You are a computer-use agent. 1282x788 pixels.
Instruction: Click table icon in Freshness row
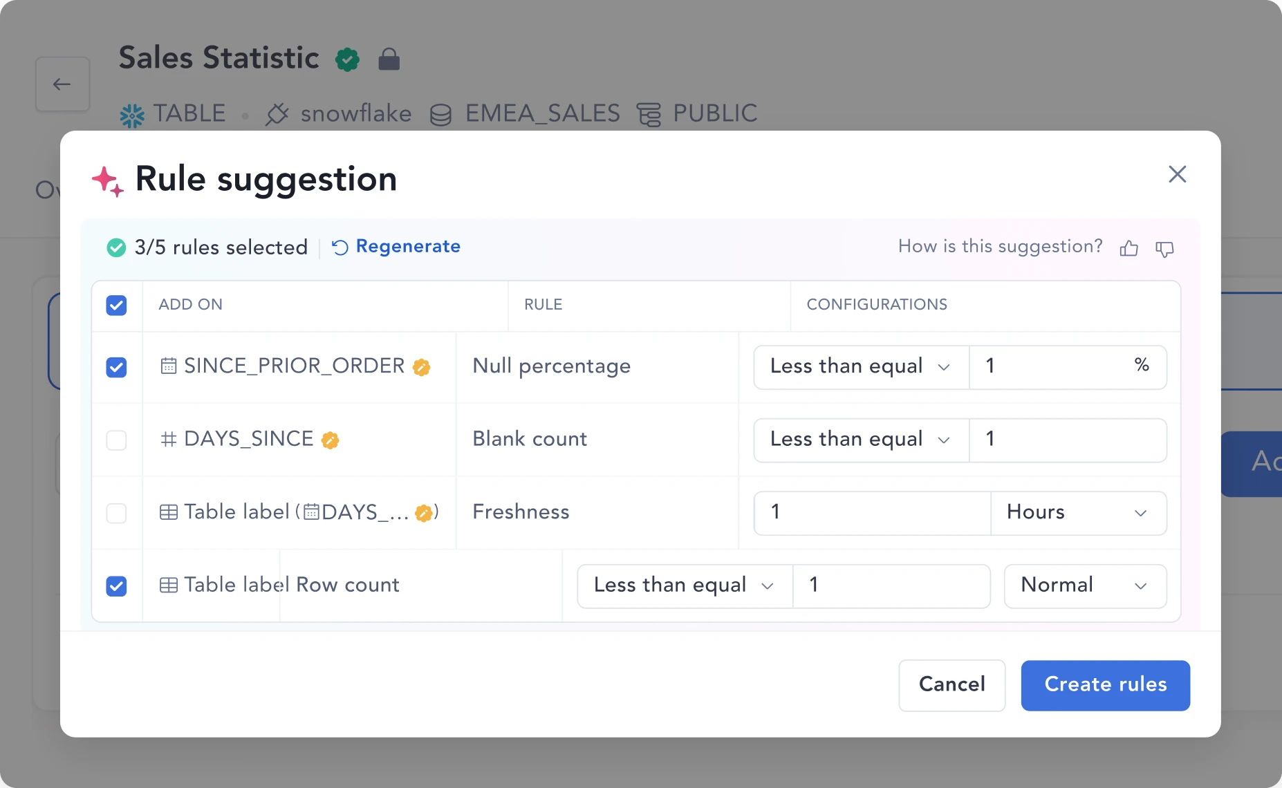pos(169,512)
